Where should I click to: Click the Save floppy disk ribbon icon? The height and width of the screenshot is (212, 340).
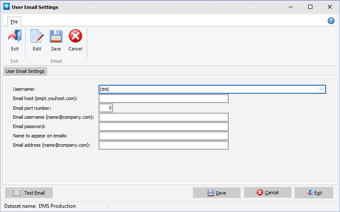click(56, 37)
